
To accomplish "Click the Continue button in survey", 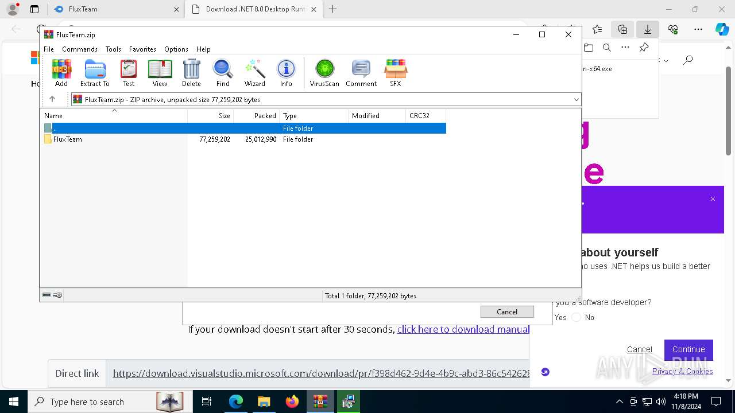I will 688,349.
